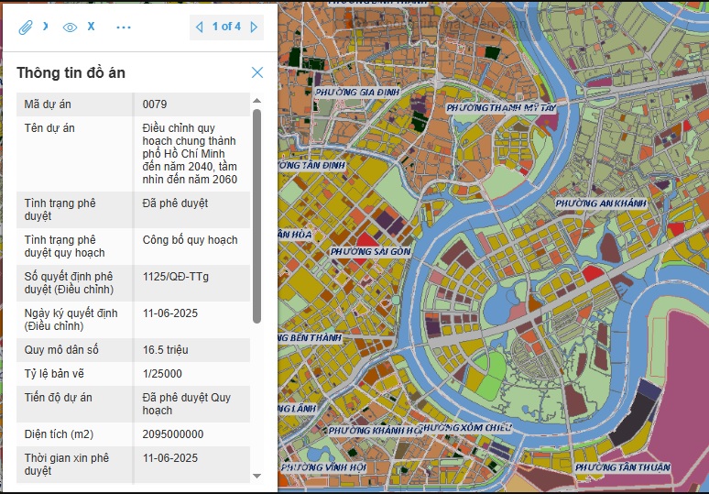Click the paperclip attachment icon
The image size is (709, 494).
click(26, 27)
